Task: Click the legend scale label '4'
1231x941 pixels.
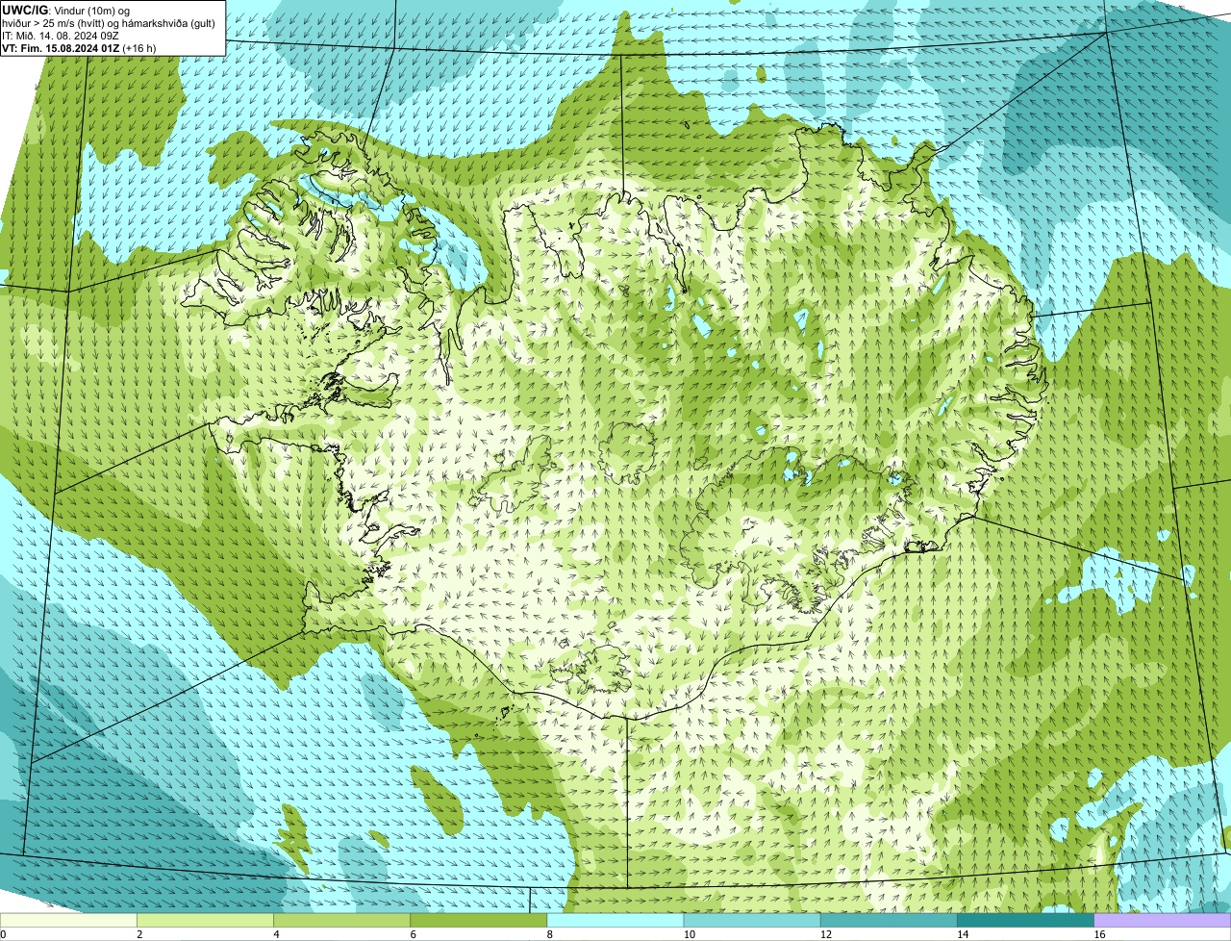Action: (276, 934)
